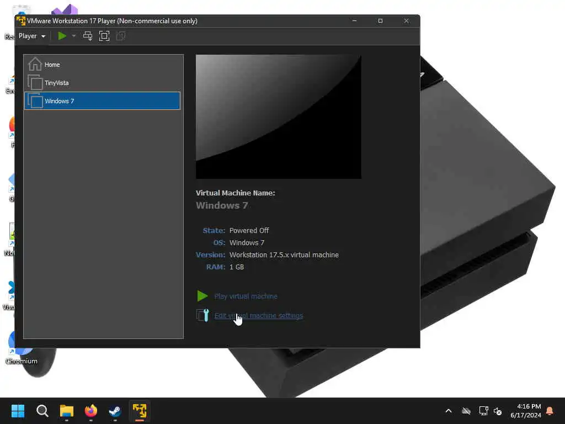Click the Chromium desktop shortcut
The width and height of the screenshot is (565, 424).
pos(22,348)
